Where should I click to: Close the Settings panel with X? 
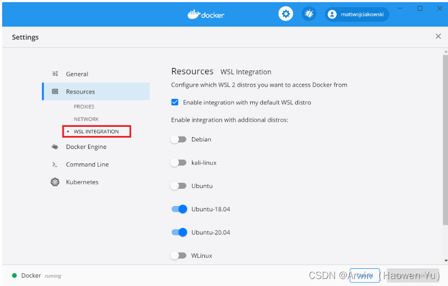click(x=438, y=36)
